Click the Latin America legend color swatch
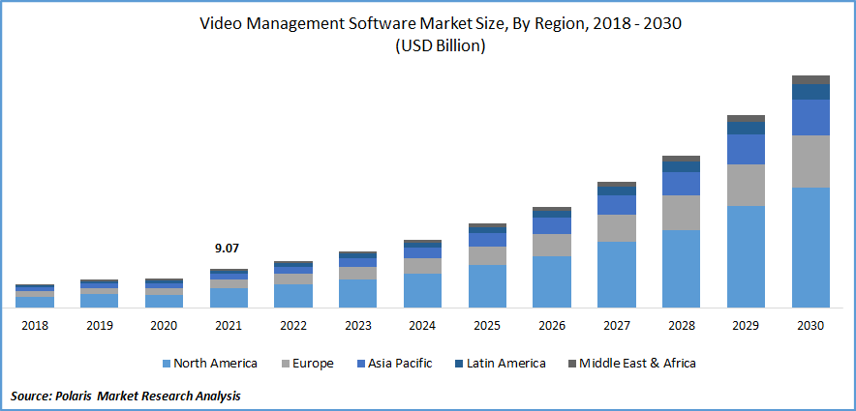This screenshot has width=856, height=411. point(459,364)
